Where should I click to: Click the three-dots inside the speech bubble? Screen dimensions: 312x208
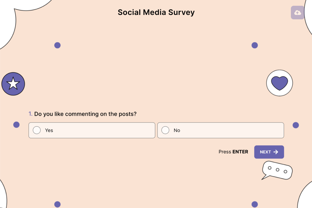[x=277, y=170]
